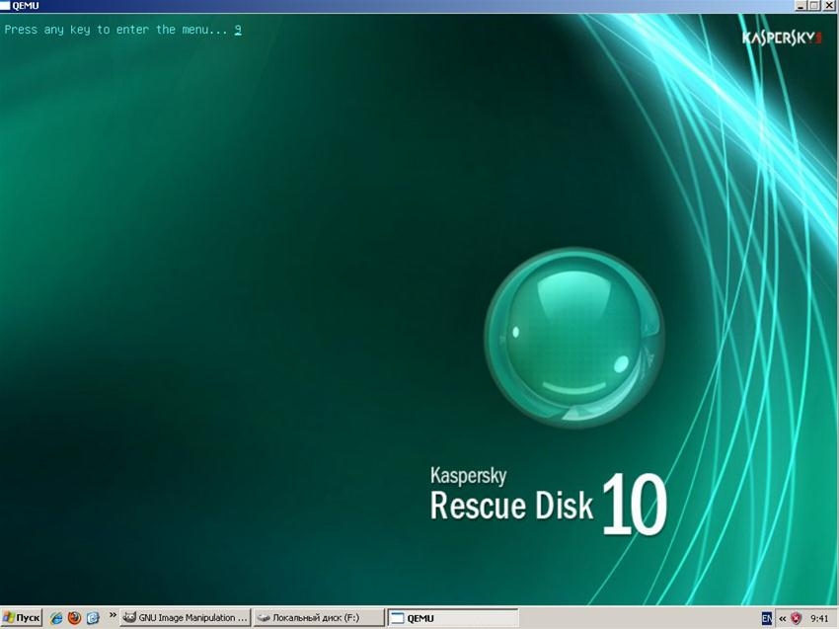This screenshot has width=839, height=629.
Task: Click the third quick launch browser icon
Action: click(93, 618)
